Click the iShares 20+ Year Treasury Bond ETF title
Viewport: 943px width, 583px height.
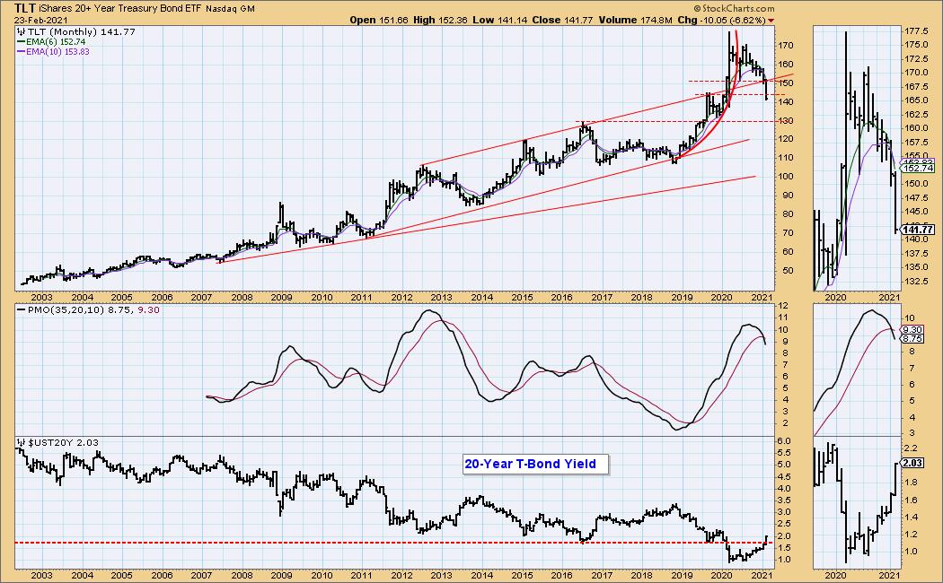120,9
